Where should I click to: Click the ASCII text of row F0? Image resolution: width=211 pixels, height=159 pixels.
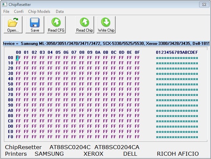(177, 137)
